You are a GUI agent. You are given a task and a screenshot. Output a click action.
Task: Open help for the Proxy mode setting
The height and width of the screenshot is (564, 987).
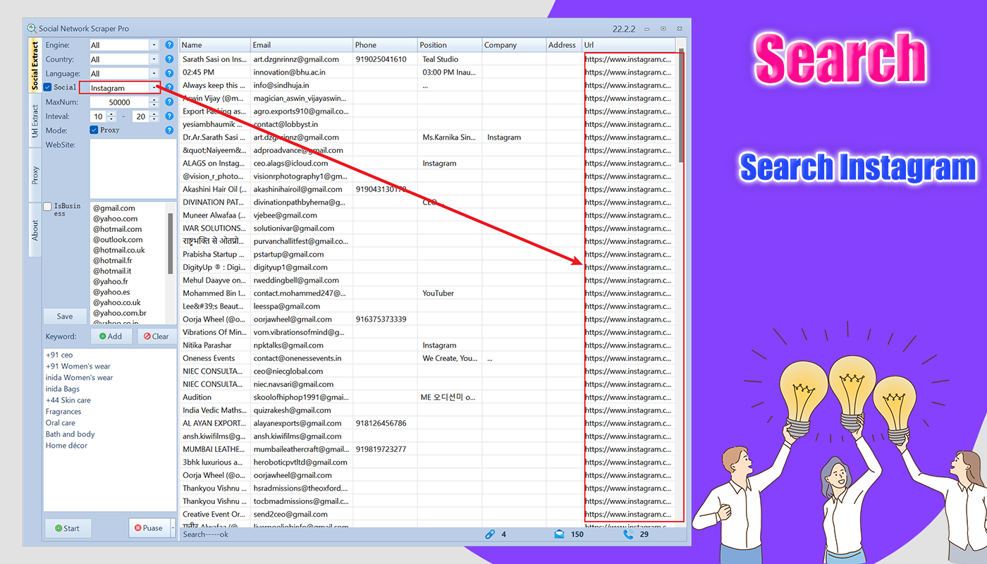click(x=168, y=130)
